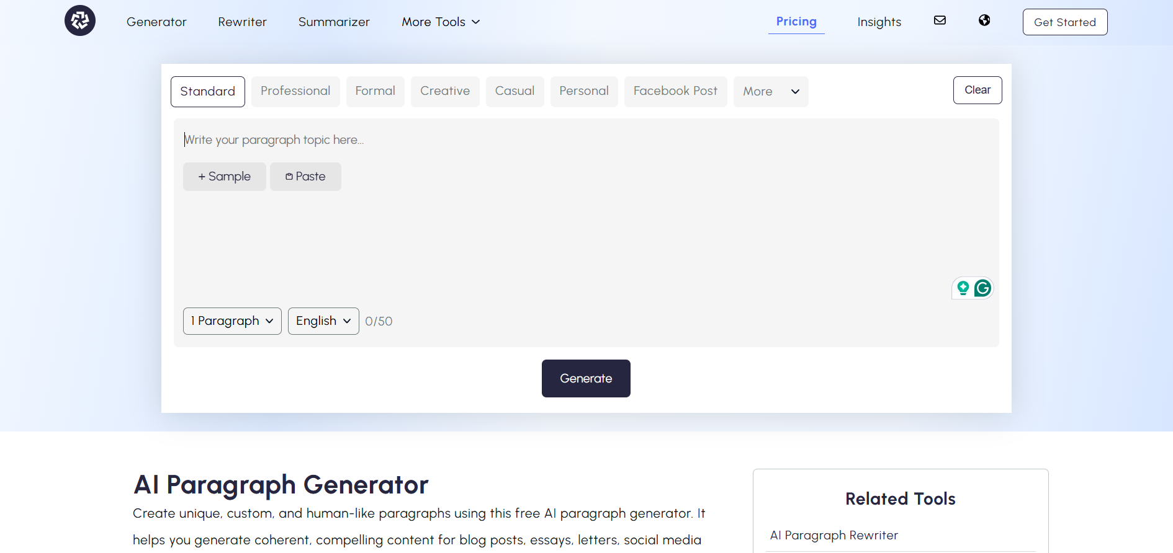
Task: Open the Generator page
Action: (156, 22)
